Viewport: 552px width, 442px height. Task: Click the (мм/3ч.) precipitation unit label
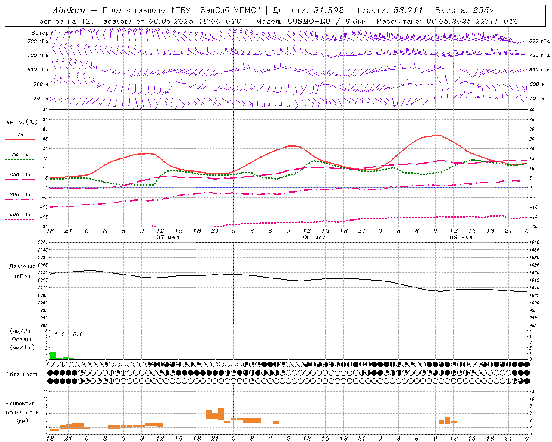[x=22, y=331]
